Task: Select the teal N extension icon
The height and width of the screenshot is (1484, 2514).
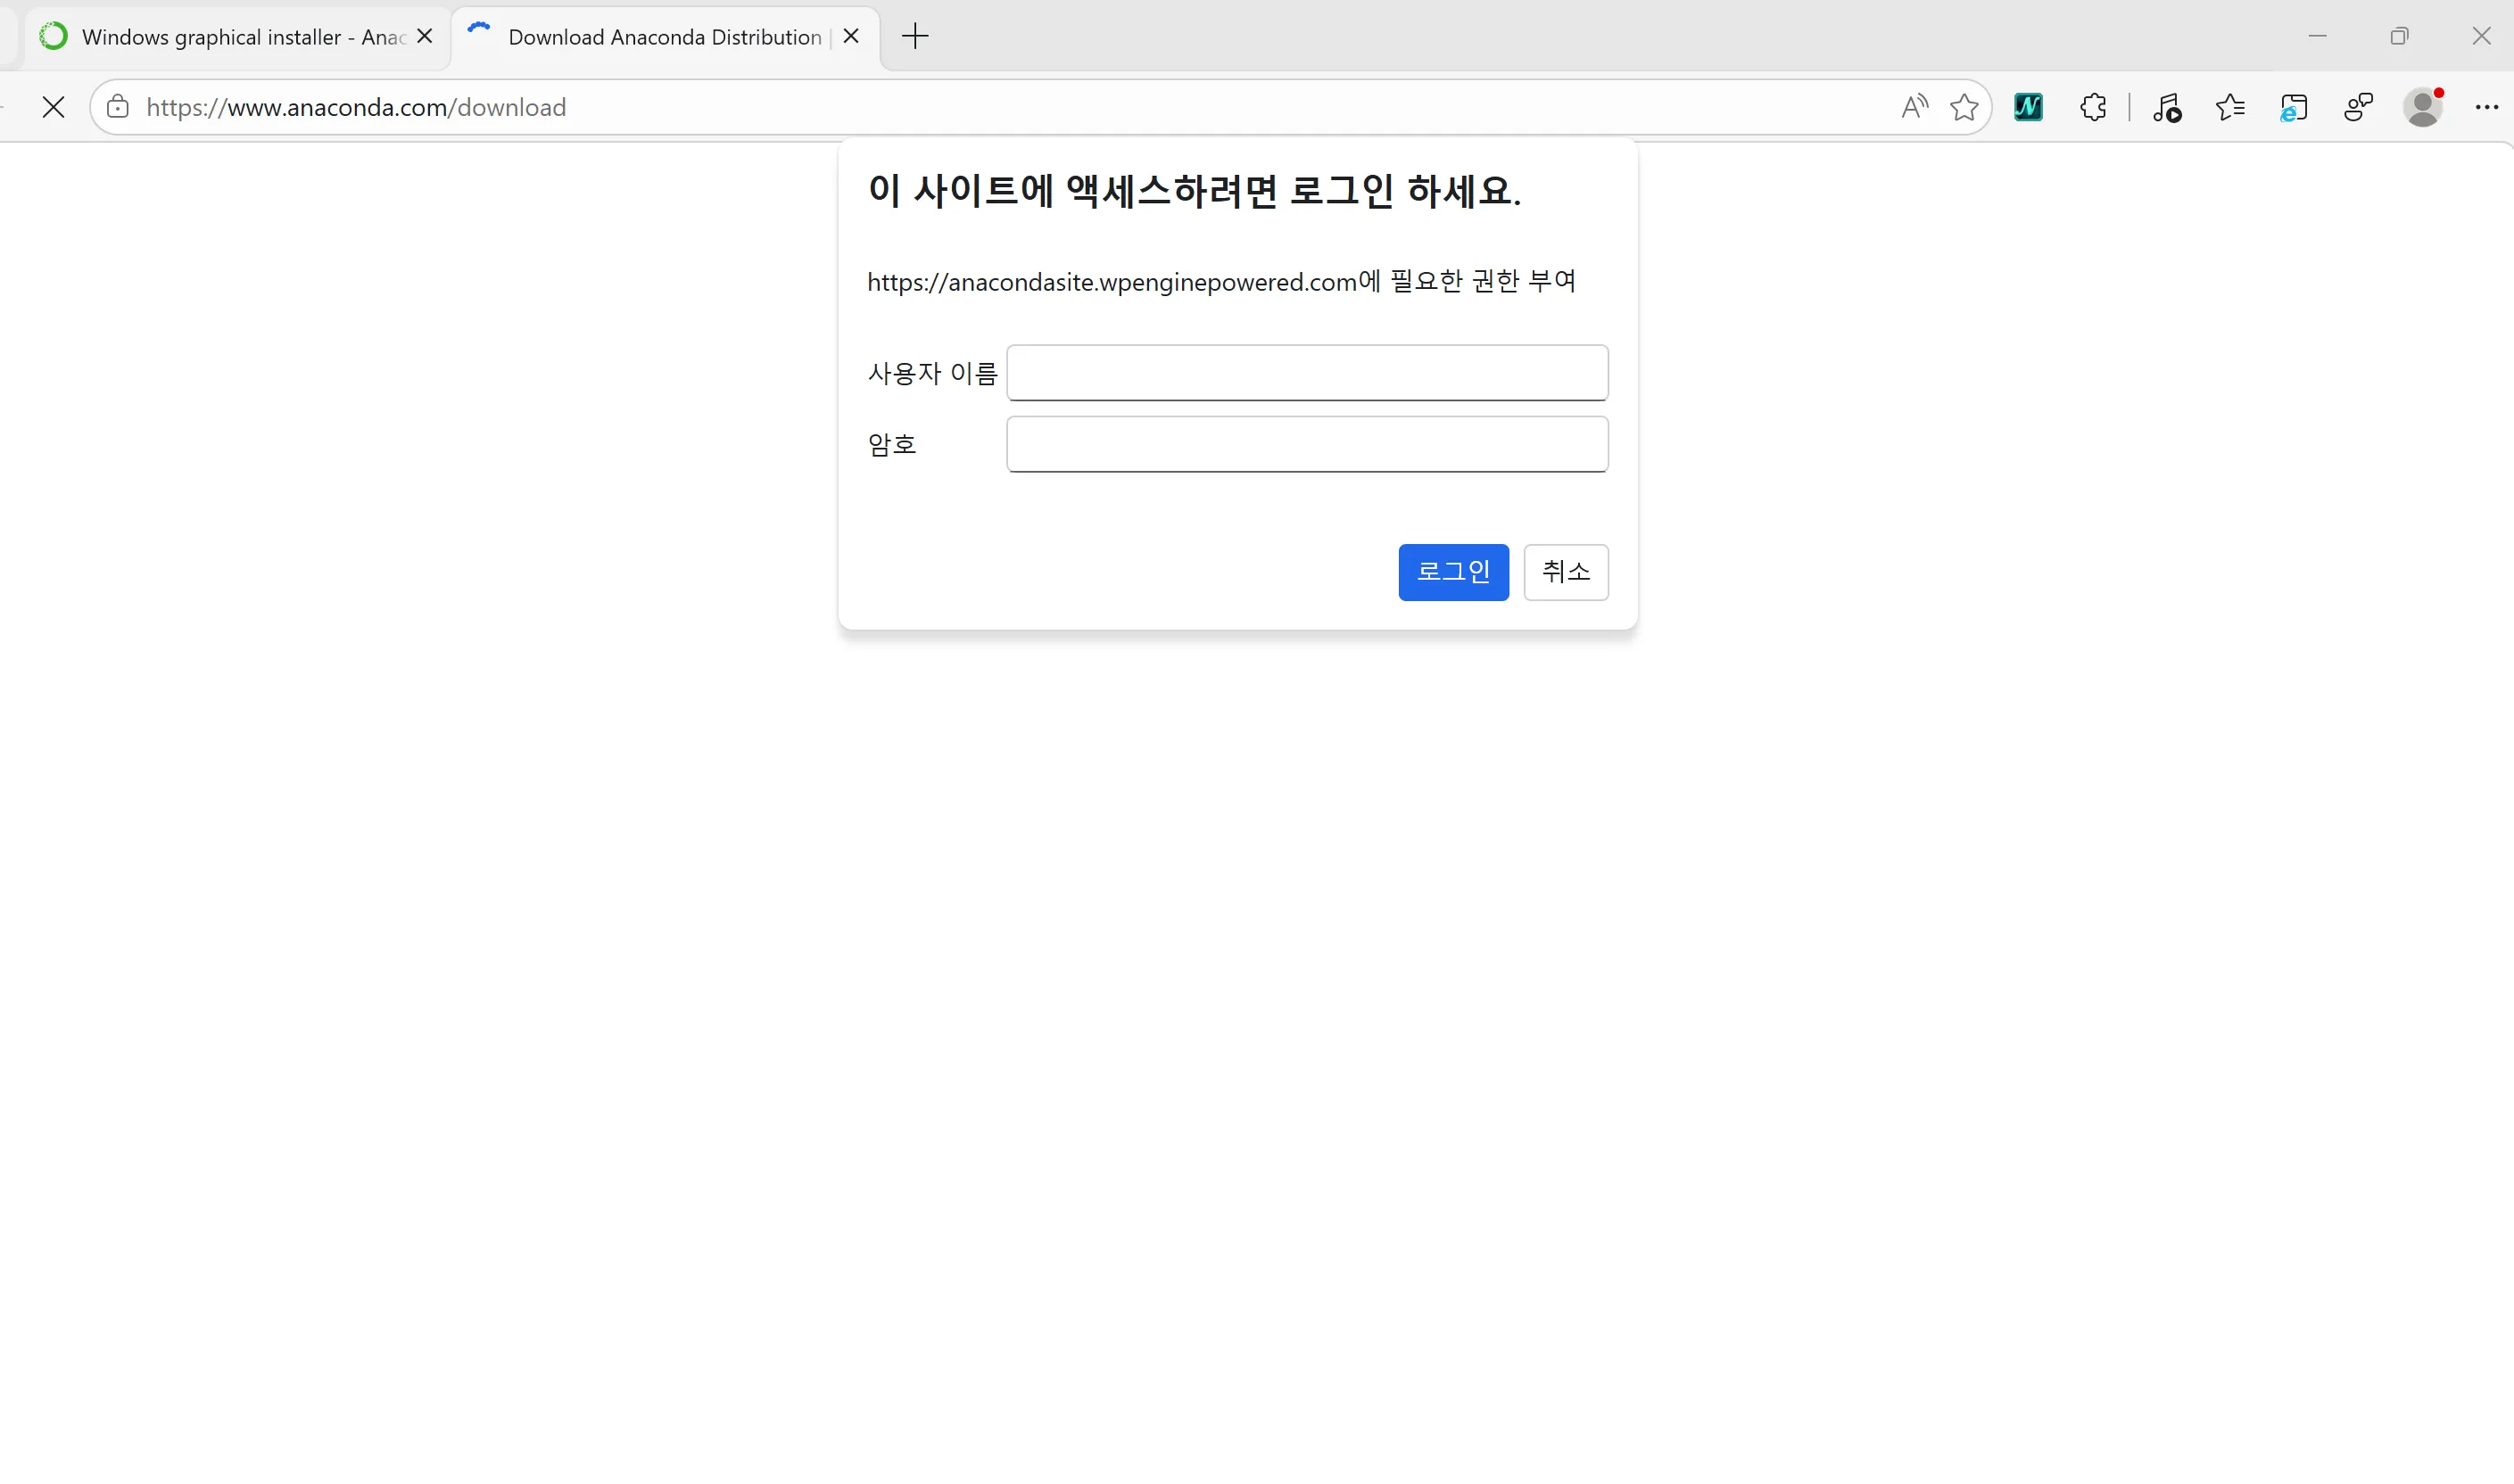Action: [x=2028, y=107]
